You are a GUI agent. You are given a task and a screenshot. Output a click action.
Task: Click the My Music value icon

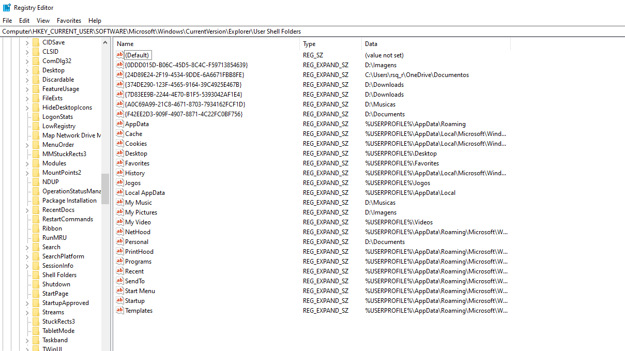120,202
